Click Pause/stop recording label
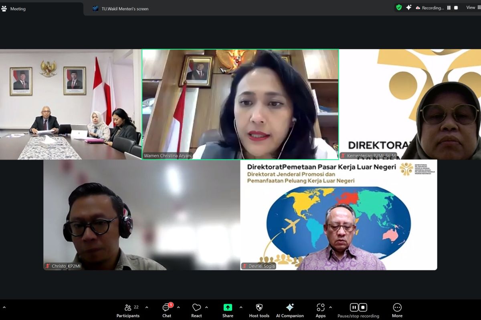This screenshot has height=320, width=481. click(358, 316)
